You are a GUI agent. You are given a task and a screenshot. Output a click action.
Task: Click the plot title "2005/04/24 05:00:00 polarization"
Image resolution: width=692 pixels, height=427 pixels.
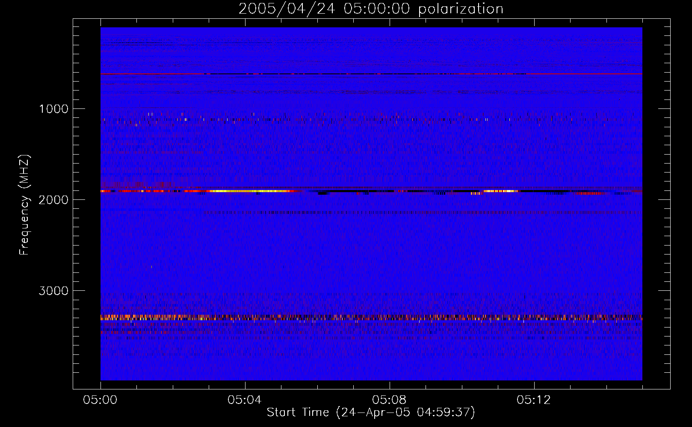tap(371, 9)
